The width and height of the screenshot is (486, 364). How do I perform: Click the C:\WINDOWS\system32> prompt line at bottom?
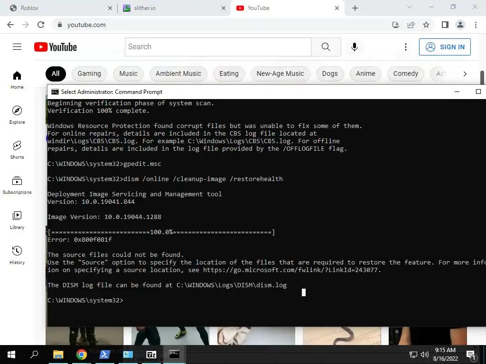coord(85,300)
